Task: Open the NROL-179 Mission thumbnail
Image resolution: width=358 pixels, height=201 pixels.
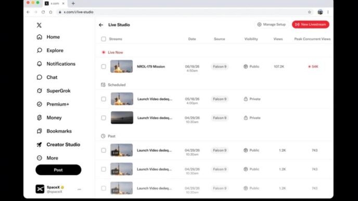Action: tap(121, 66)
